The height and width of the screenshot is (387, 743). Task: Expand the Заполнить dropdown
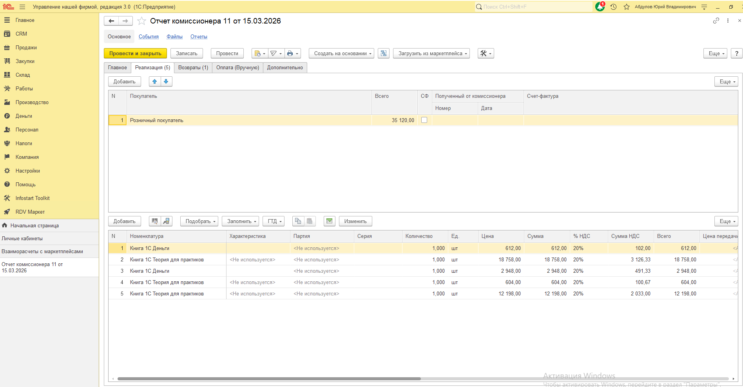(240, 221)
